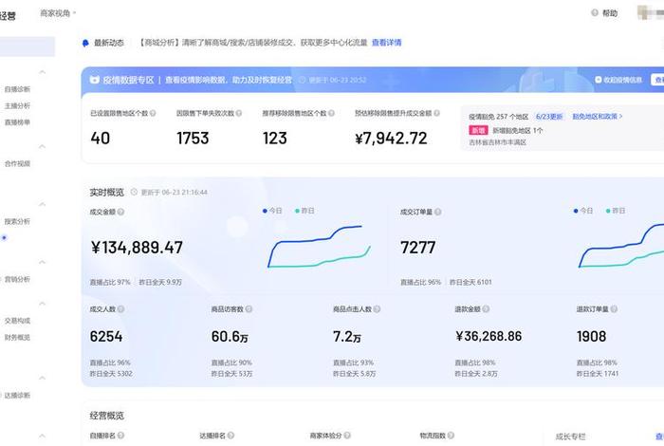Click the 成交订单量 trend line chart
This screenshot has width=664, height=446.
[621, 246]
